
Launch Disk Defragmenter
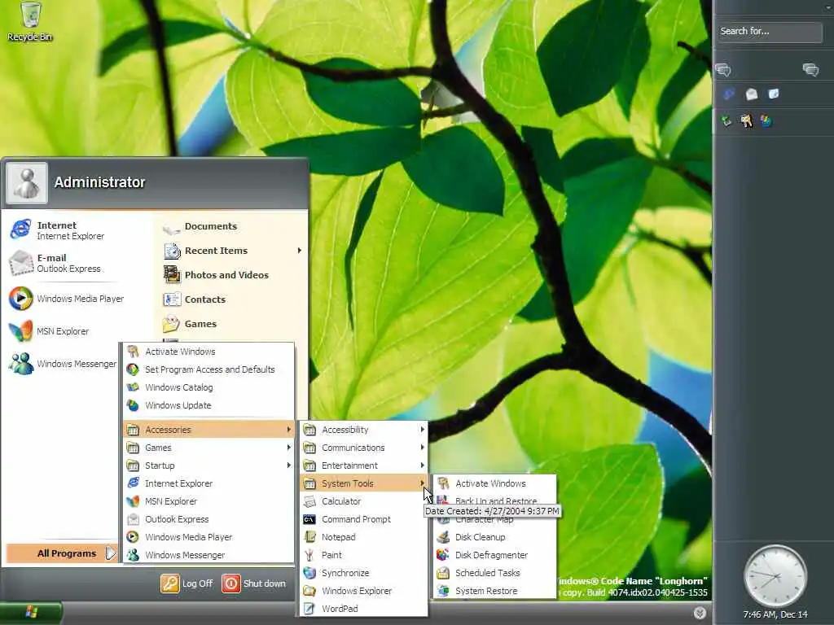point(494,555)
